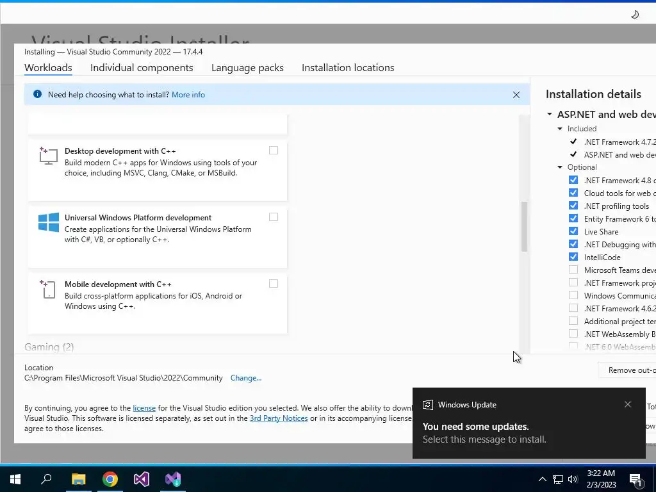Viewport: 656px width, 492px height.
Task: Open File Explorer from the taskbar
Action: (78, 479)
